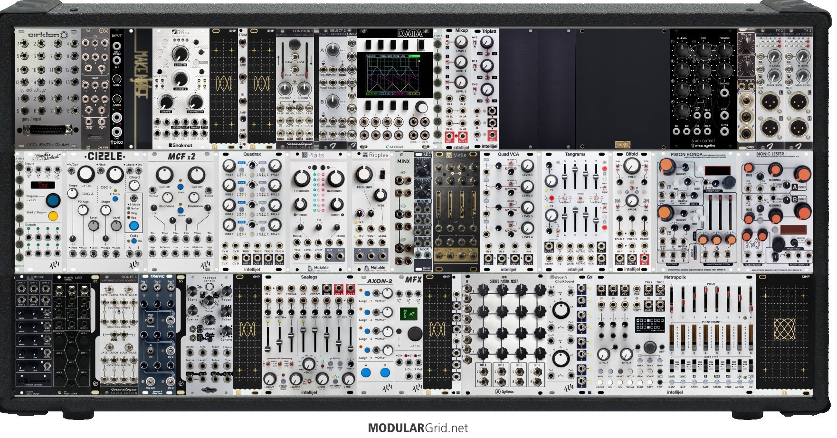Click the FALL 1 knob on Quadrax
Image resolution: width=837 pixels, height=438 pixels.
pos(276,166)
